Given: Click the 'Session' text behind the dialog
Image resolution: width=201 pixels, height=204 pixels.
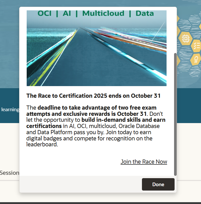Looking at the screenshot, I should [10, 173].
